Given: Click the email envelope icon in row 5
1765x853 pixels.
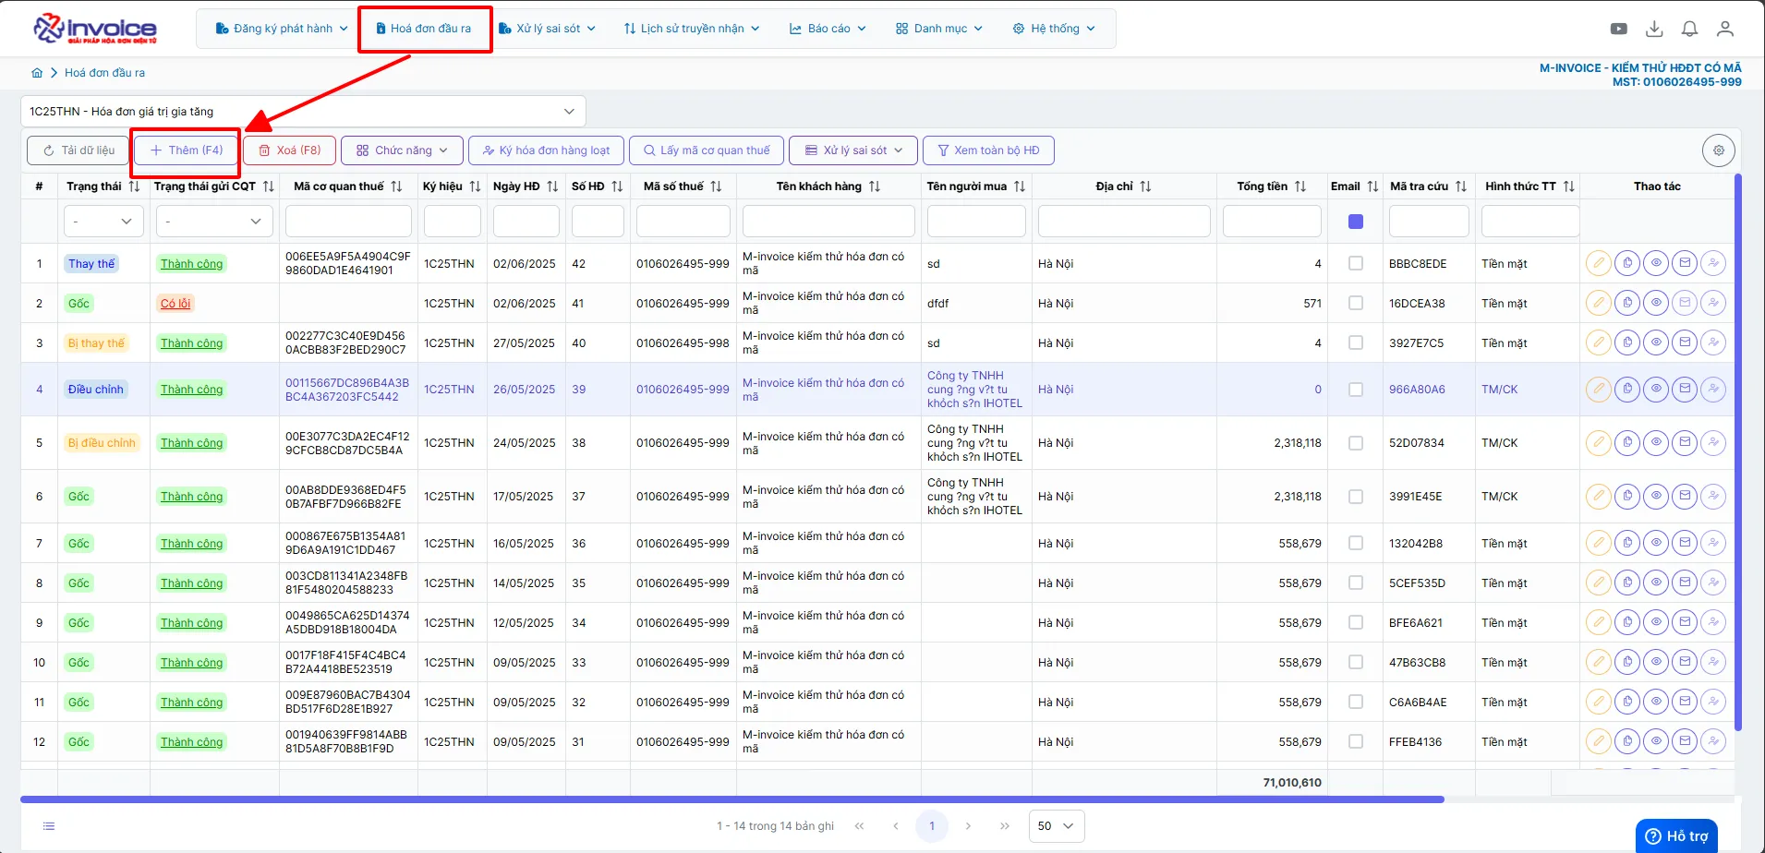Looking at the screenshot, I should click(x=1685, y=442).
